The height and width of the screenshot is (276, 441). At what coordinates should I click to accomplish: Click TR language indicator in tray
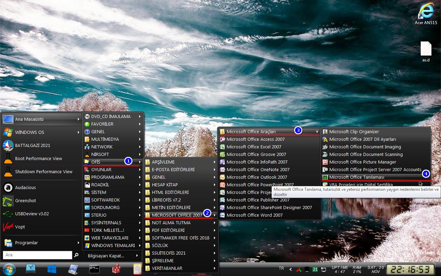[281, 268]
